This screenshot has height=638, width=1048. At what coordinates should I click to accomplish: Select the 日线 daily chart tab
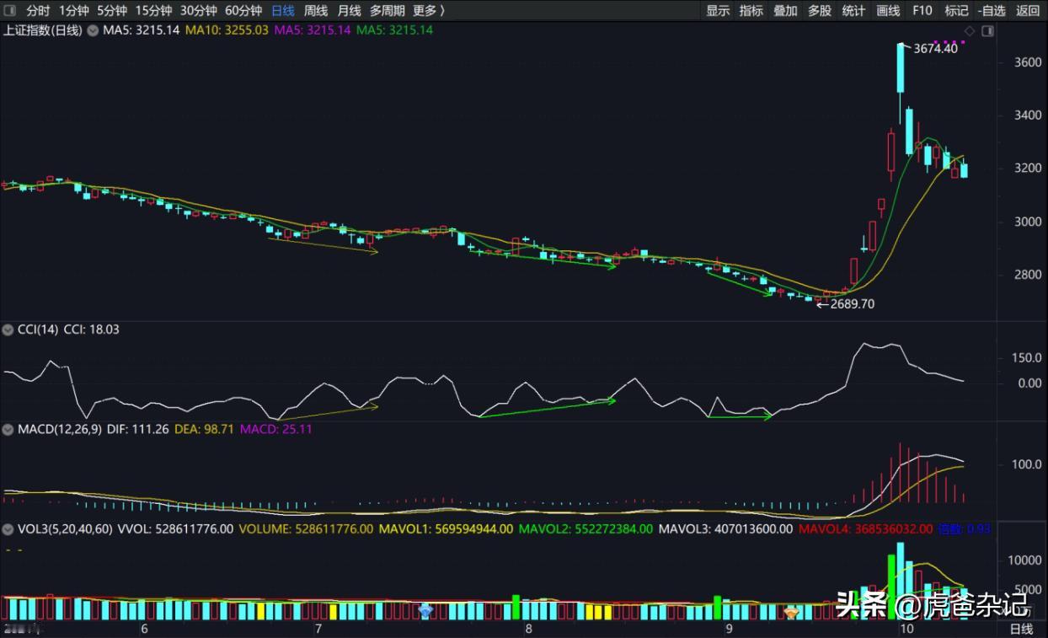(283, 10)
